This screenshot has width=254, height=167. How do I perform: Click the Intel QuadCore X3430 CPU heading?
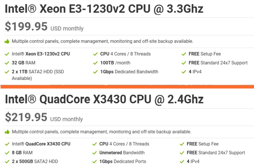tap(104, 99)
